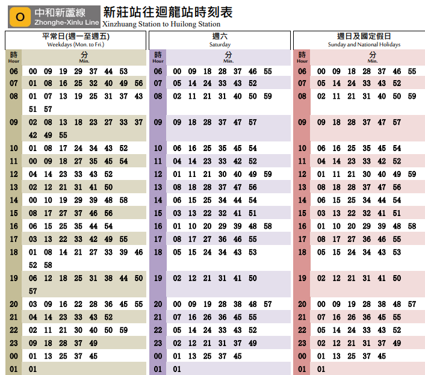425x375 pixels.
Task: Select the 中和新蘆線 line name text
Action: (x=60, y=13)
